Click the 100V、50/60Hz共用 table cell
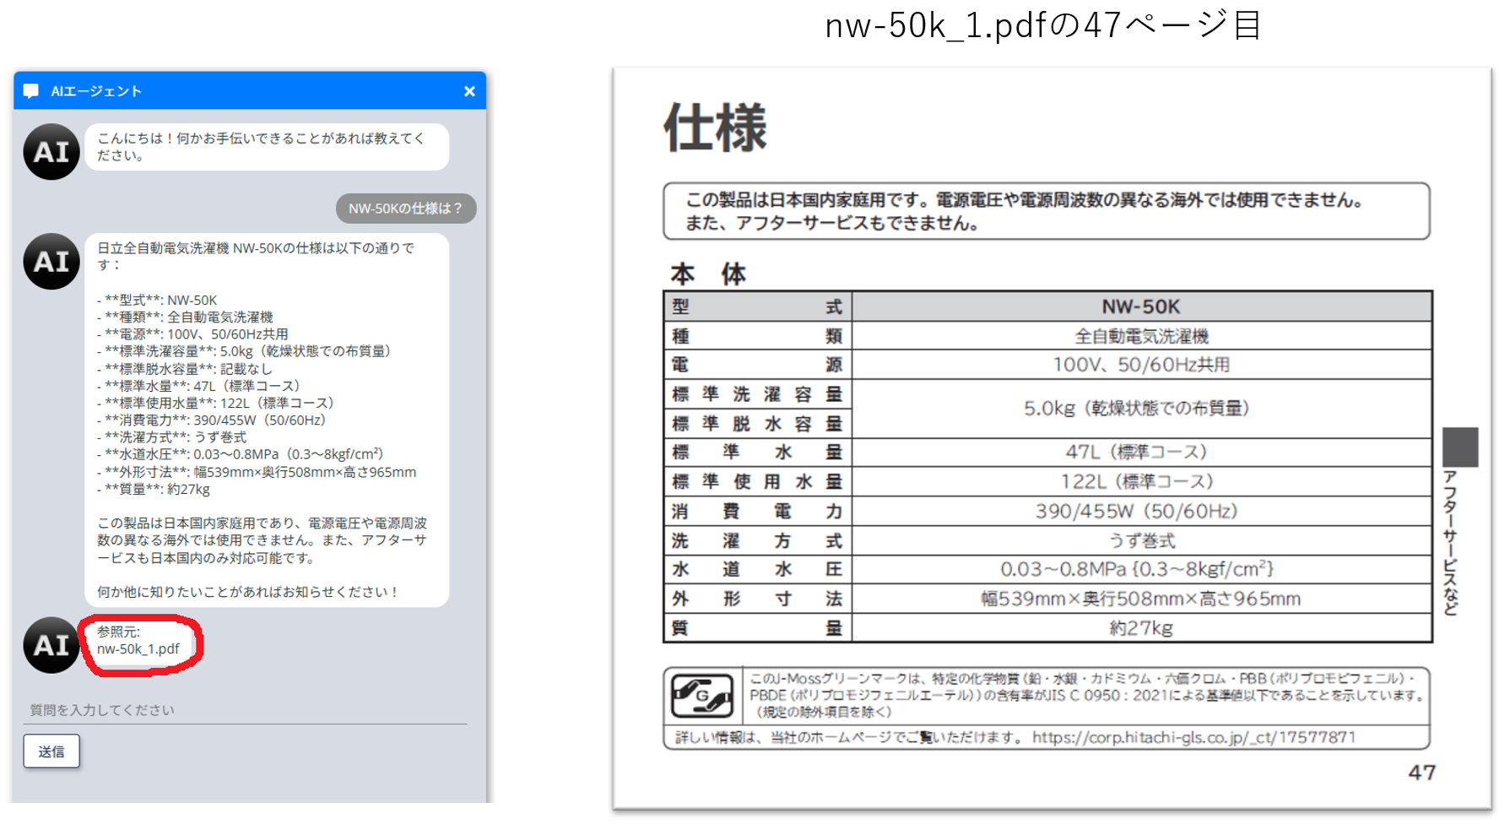 tap(1141, 365)
